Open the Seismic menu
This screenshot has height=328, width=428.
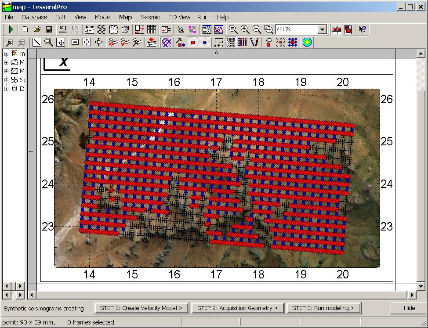pyautogui.click(x=150, y=17)
